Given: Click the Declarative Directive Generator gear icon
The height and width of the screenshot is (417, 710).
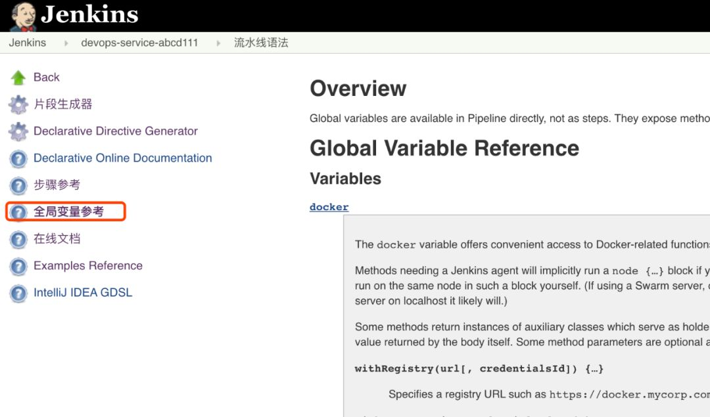Looking at the screenshot, I should click(x=18, y=131).
